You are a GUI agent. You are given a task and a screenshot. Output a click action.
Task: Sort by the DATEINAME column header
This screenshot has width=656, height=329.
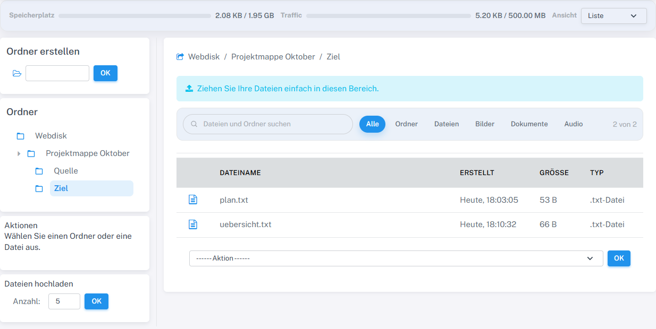coord(240,172)
